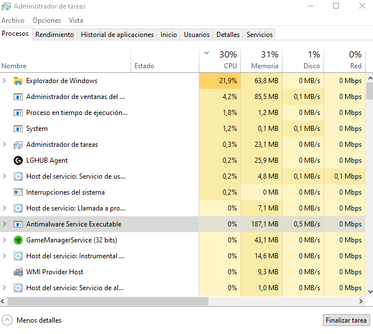The height and width of the screenshot is (334, 373).
Task: Expand the GameManagerService (32 bits) entry
Action: [x=5, y=240]
